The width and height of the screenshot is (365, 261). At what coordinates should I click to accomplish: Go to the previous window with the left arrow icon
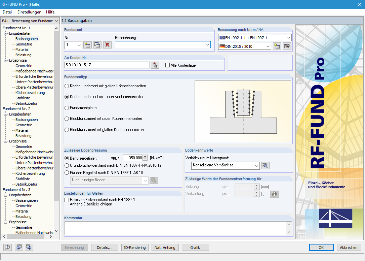(x=19, y=247)
